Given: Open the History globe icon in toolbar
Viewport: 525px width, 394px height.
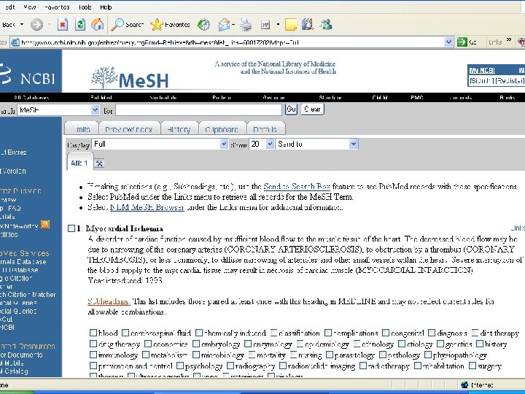Looking at the screenshot, I should pos(203,25).
